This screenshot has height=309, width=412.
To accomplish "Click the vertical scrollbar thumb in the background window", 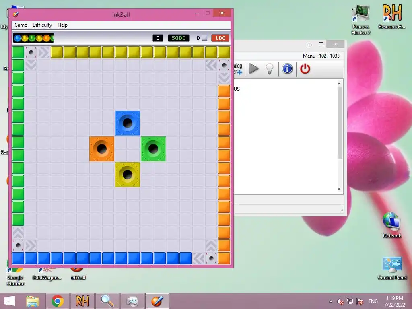I will tap(340, 123).
